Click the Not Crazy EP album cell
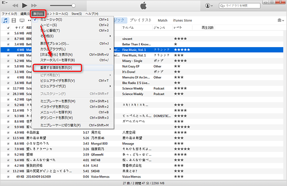This screenshot has width=287, height=186. pos(131,66)
